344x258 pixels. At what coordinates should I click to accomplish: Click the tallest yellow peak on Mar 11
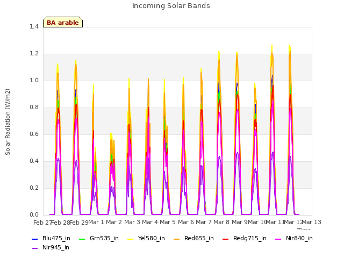pos(272,45)
